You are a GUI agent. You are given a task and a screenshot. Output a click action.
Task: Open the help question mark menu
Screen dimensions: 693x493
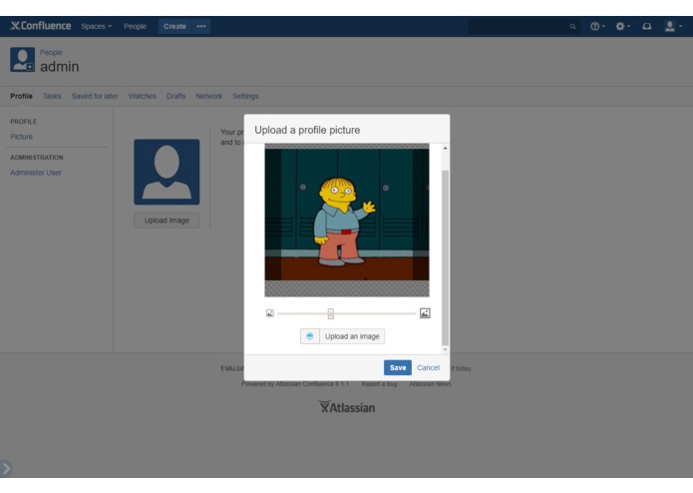[x=597, y=27]
